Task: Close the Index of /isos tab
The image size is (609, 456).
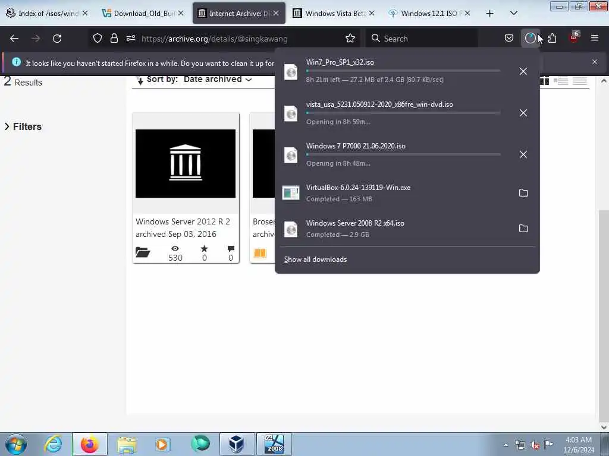Action: click(85, 13)
